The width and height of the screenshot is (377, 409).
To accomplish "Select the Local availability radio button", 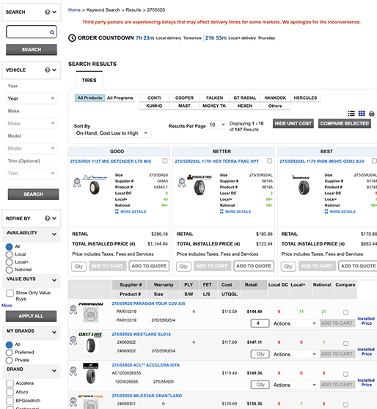I will [x=9, y=254].
